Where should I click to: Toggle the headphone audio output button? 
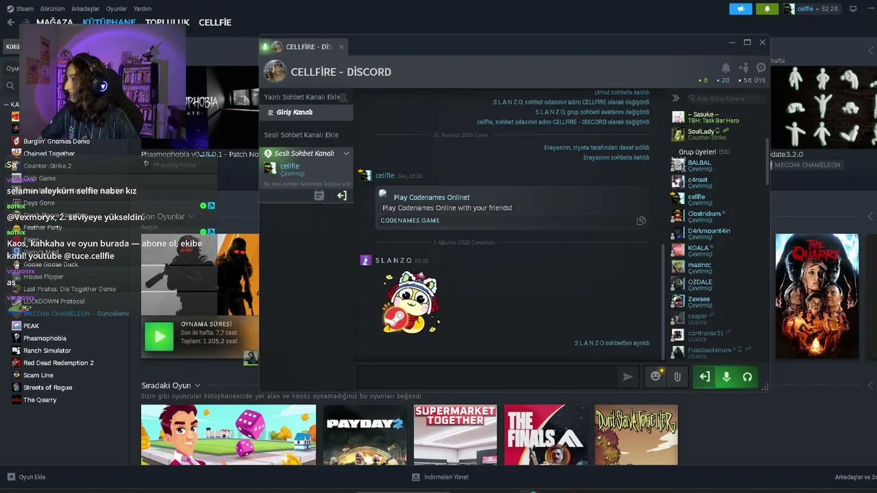[748, 377]
